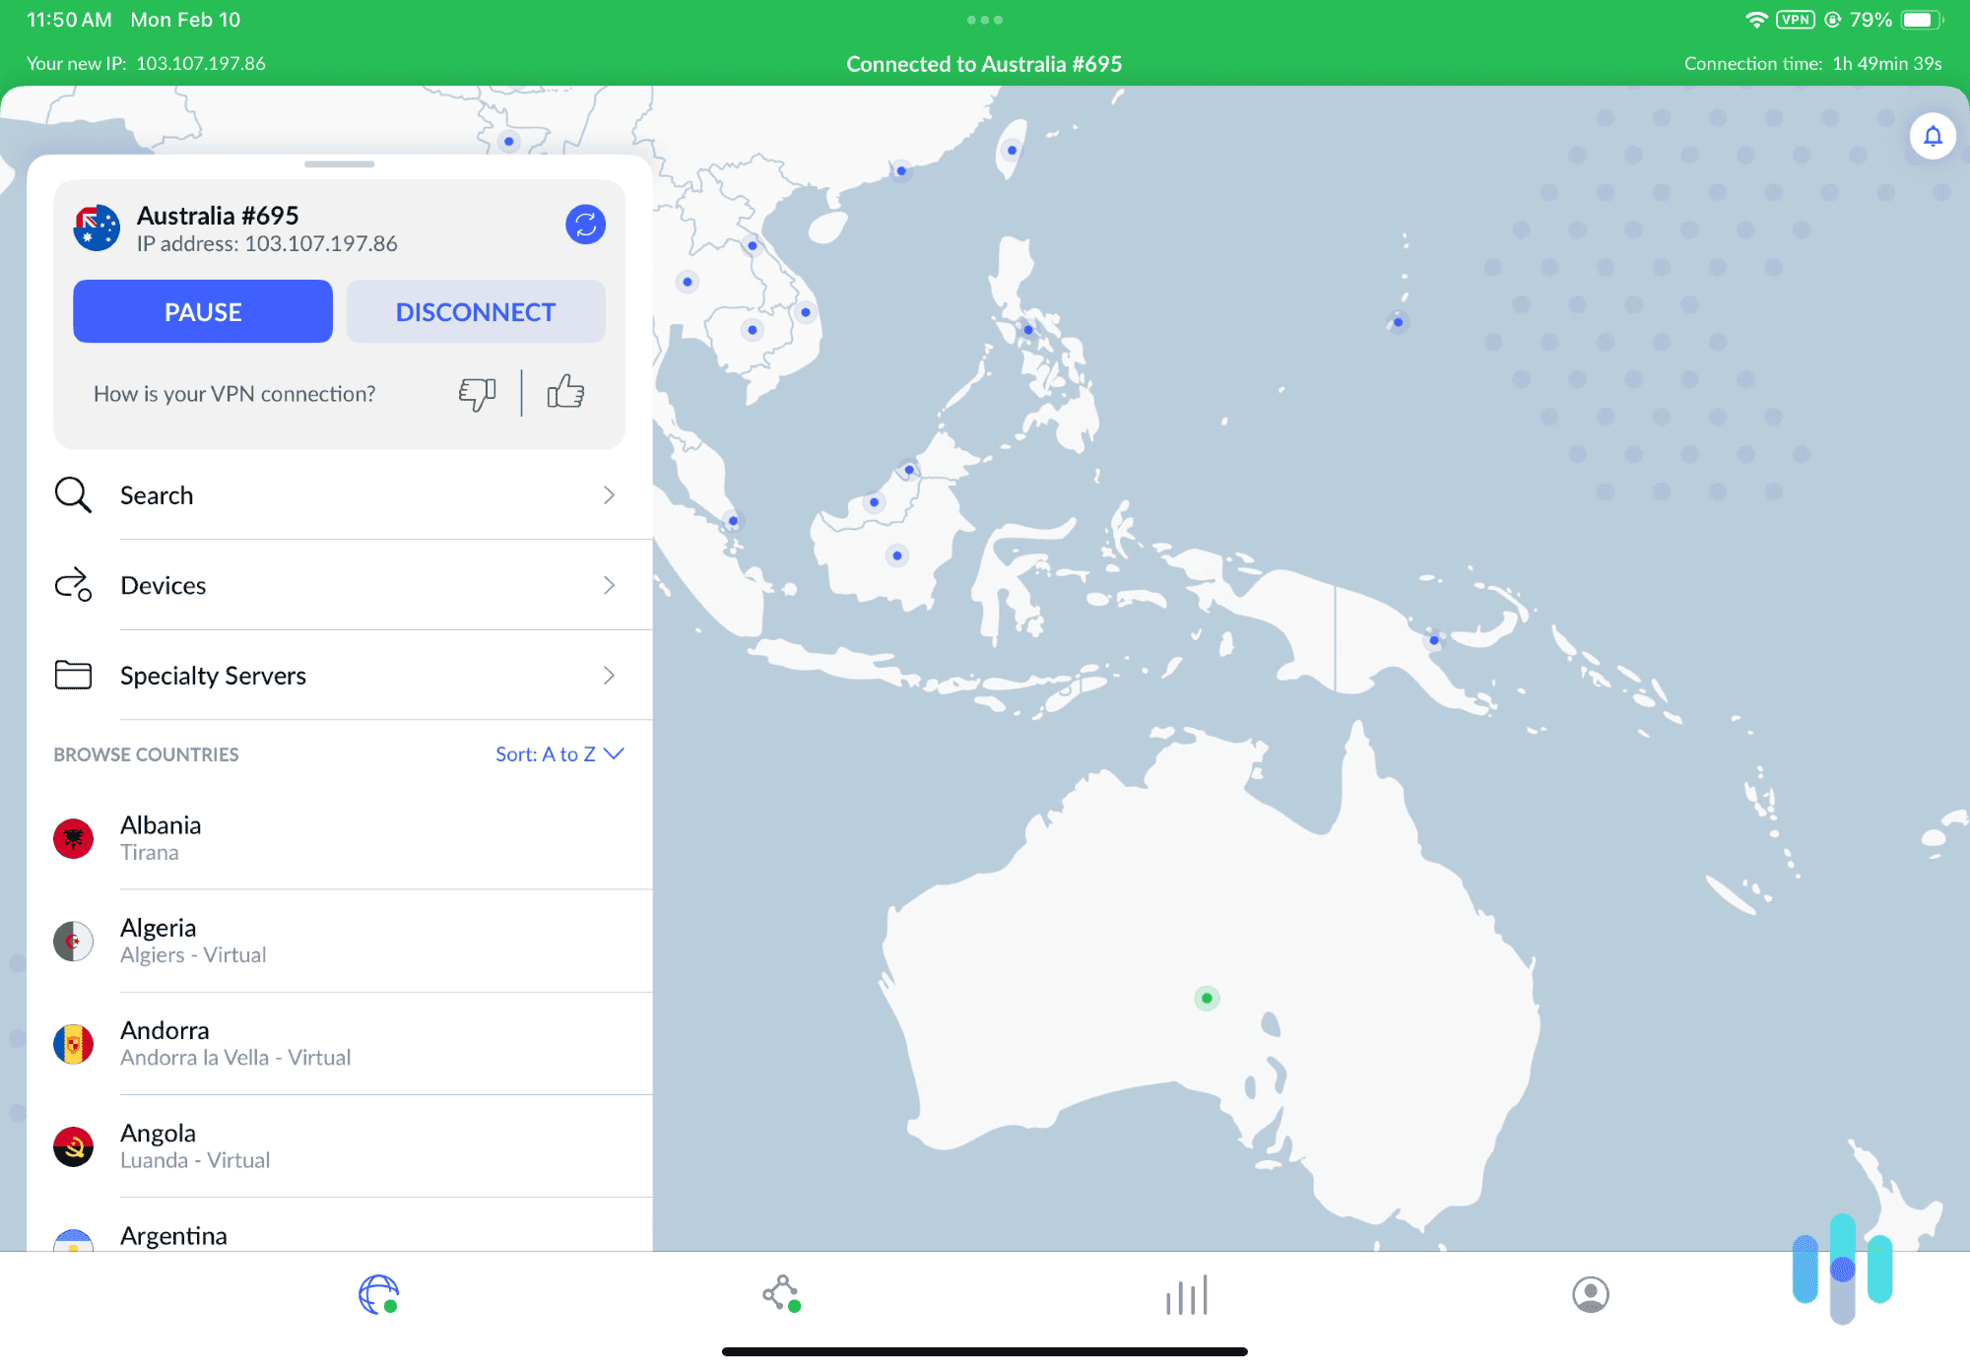Select the Hong Kong server map pin
The image size is (1970, 1369).
click(901, 170)
